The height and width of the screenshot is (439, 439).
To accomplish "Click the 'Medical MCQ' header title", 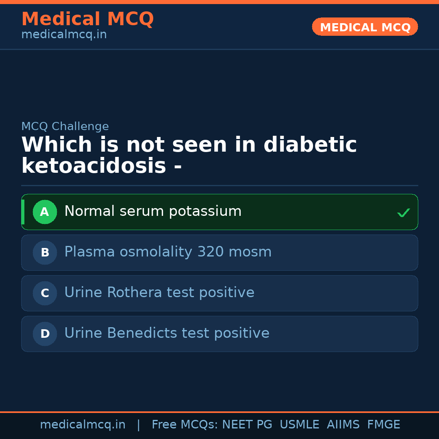I will coord(87,19).
